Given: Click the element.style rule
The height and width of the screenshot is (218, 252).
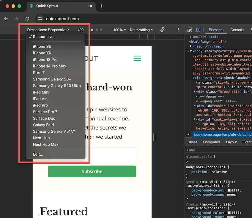Looking at the screenshot, I should pos(200,157).
